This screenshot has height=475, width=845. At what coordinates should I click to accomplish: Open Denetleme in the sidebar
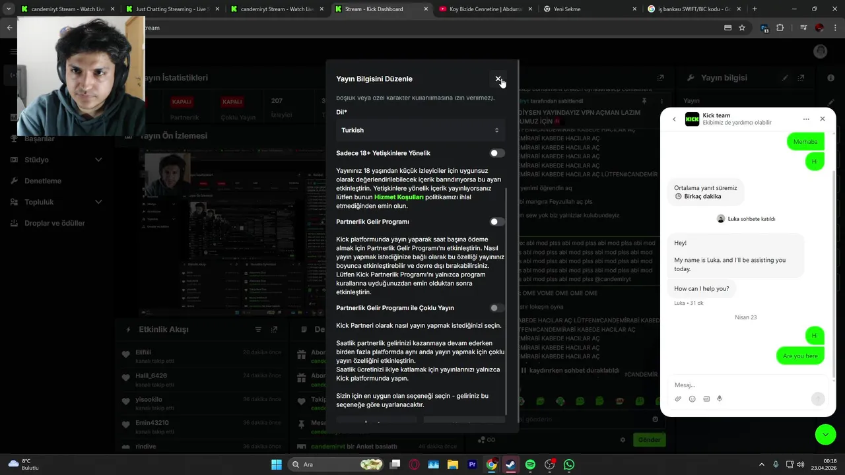coord(43,181)
